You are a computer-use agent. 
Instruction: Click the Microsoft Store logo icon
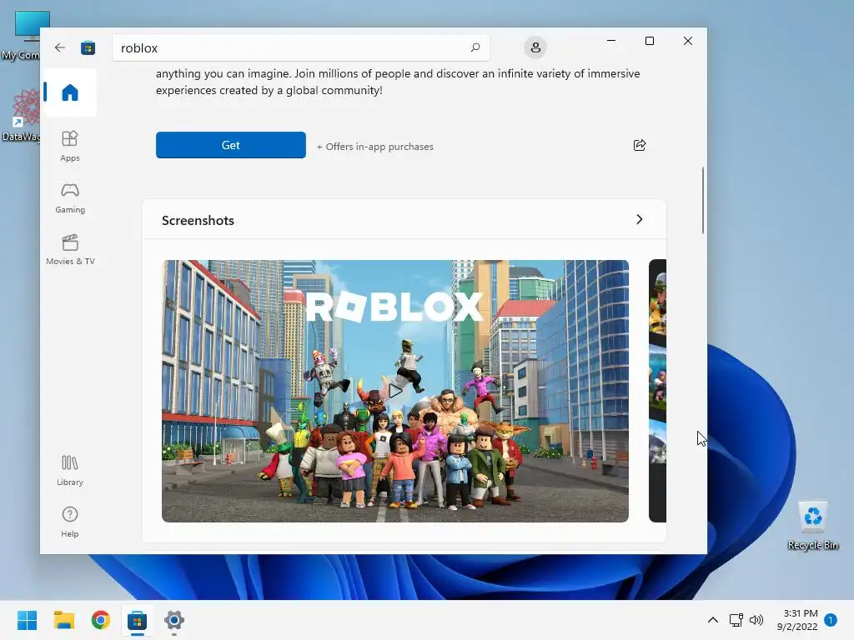88,47
